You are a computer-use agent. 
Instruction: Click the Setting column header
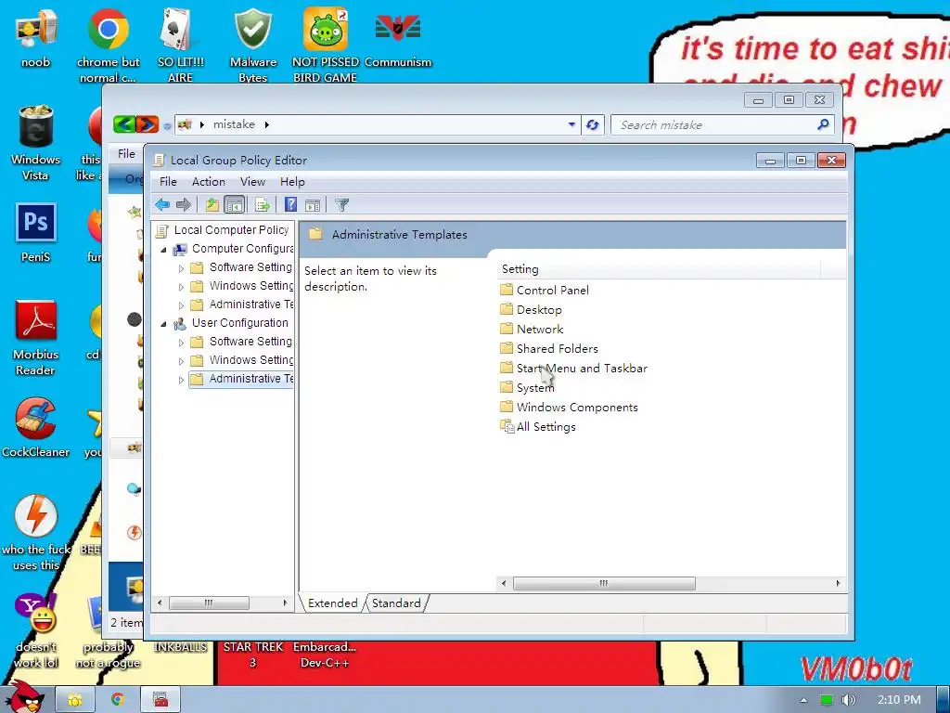(x=658, y=268)
